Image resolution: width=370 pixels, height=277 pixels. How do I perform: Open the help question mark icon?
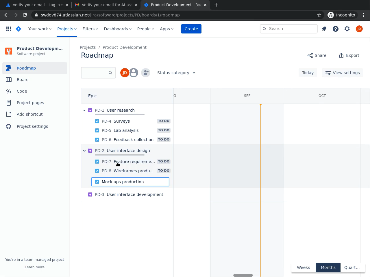[336, 29]
